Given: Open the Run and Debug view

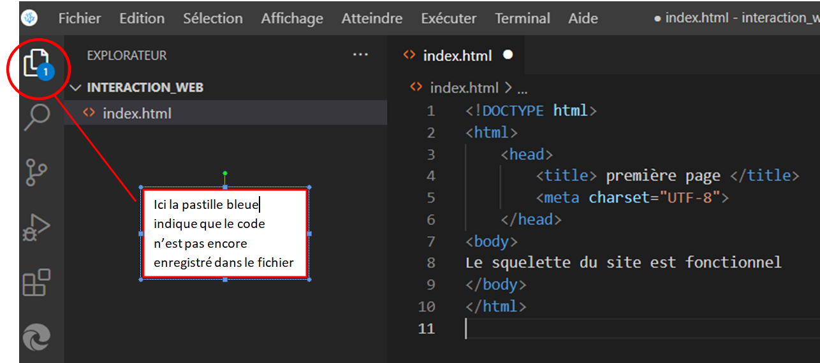Looking at the screenshot, I should tap(36, 227).
